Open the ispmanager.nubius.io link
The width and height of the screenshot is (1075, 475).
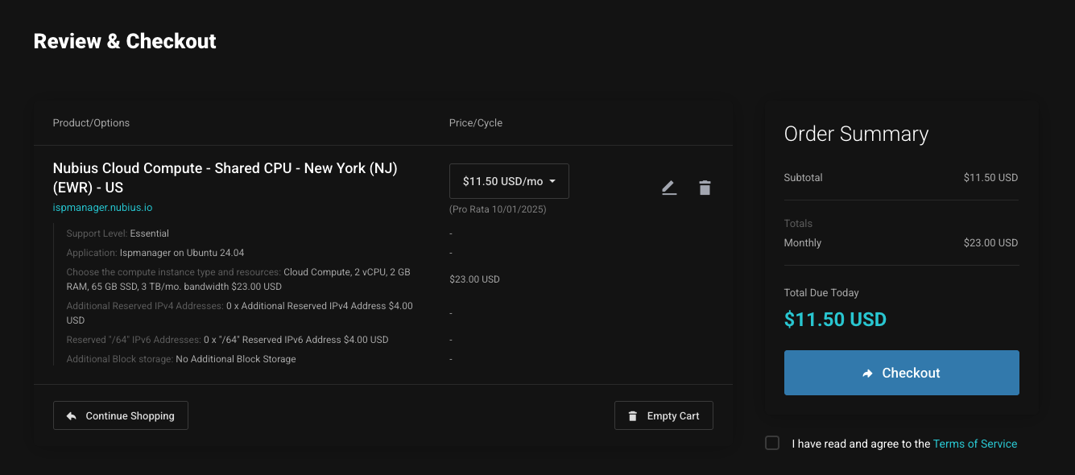tap(102, 208)
